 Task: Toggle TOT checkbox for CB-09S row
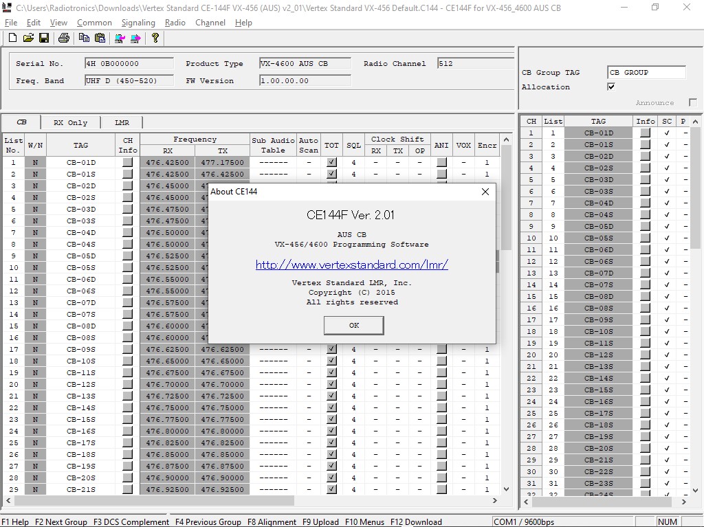[331, 349]
